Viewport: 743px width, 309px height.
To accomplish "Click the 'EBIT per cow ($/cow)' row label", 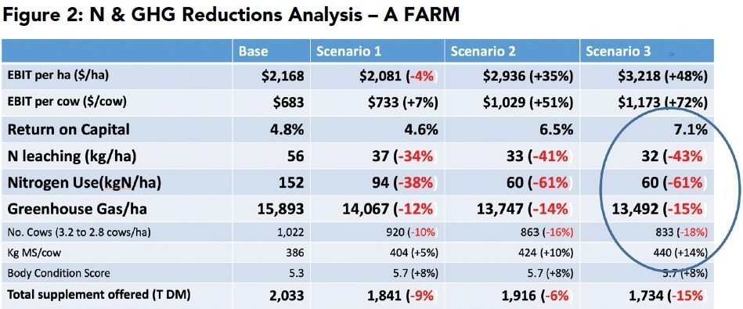I will [x=67, y=102].
